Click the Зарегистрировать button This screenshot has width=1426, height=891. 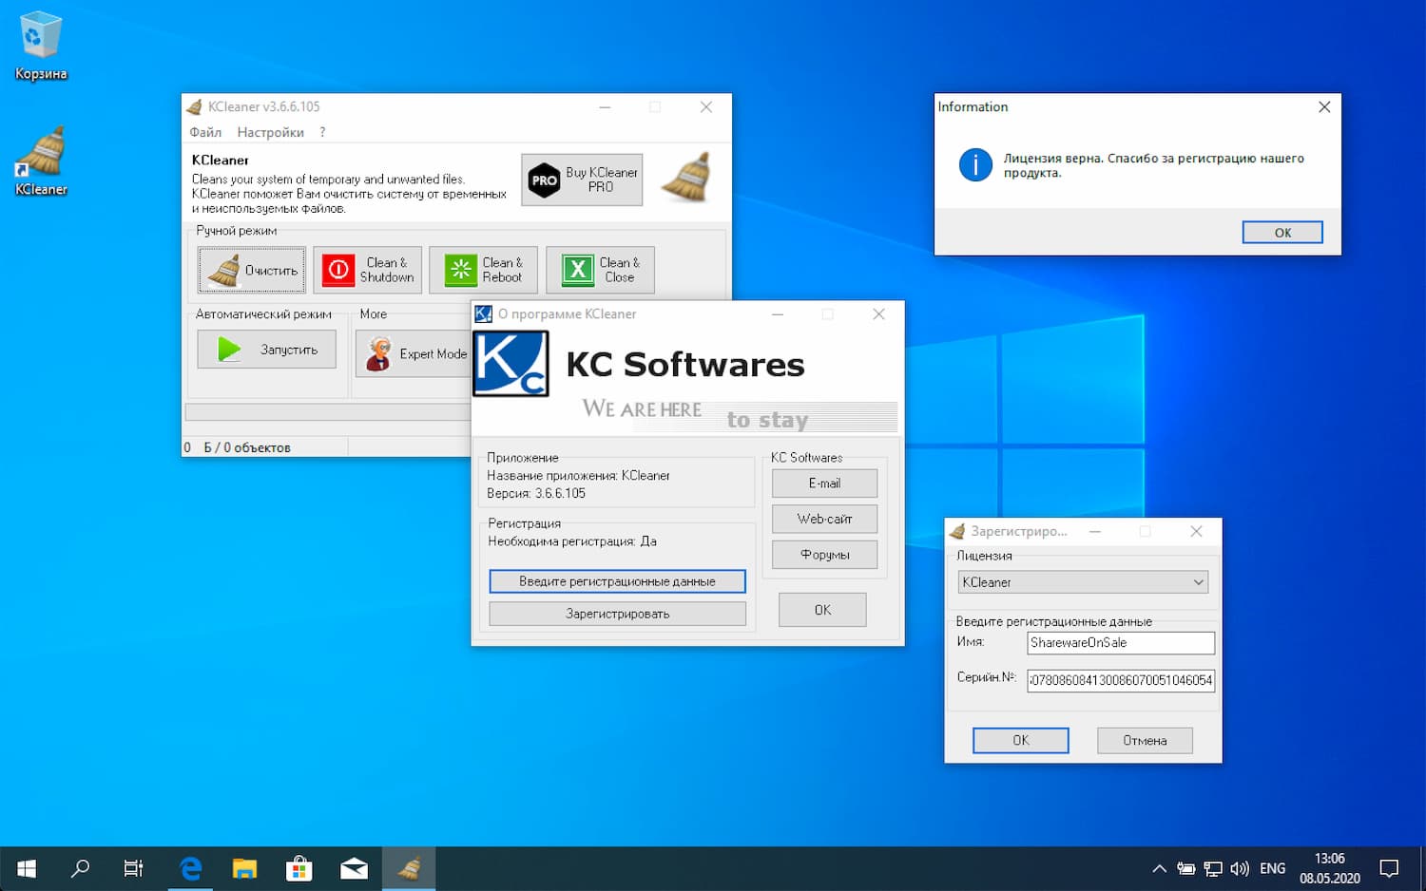pos(617,614)
